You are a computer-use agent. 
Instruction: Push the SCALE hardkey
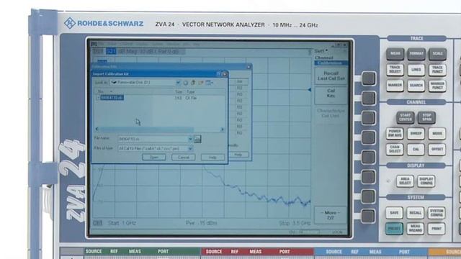pos(437,54)
